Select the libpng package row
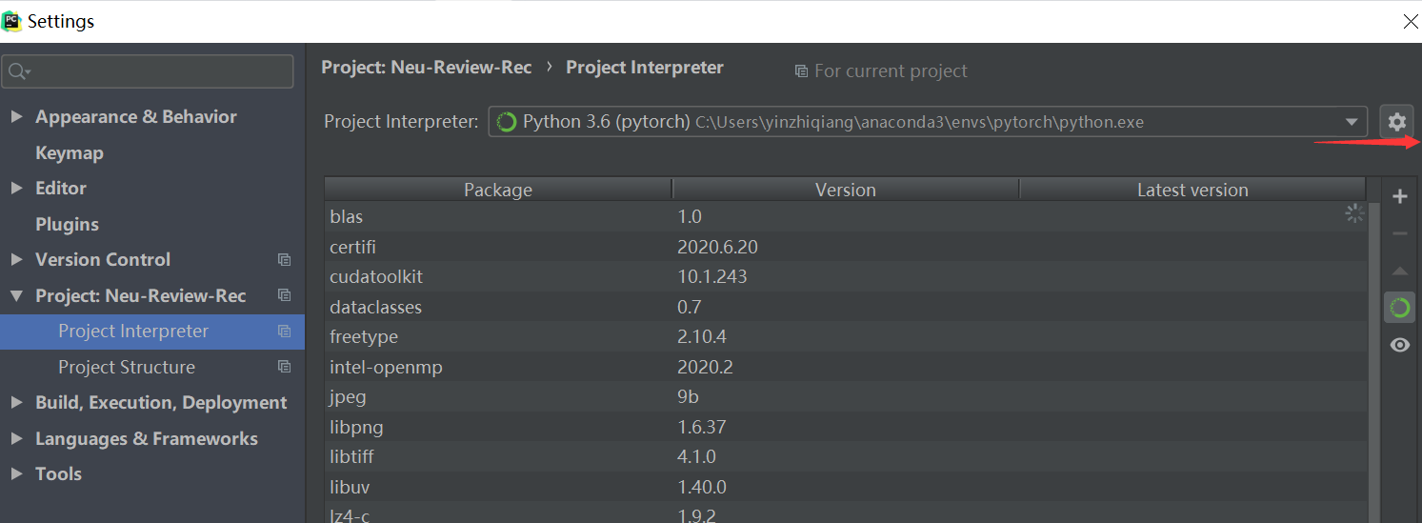Viewport: 1422px width, 523px height. coord(846,427)
